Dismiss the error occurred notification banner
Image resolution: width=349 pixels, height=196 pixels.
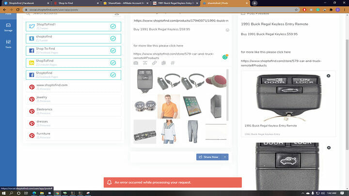click(173, 182)
